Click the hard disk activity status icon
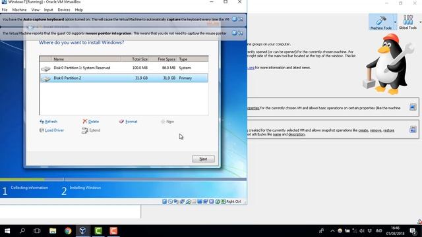The height and width of the screenshot is (237, 422). pos(164,201)
